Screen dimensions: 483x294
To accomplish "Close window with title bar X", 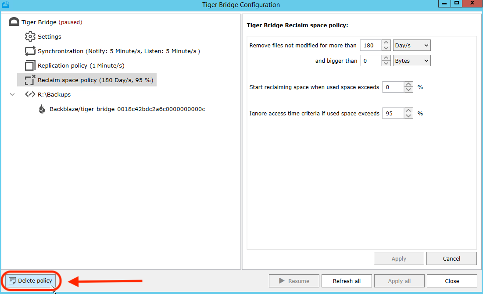I will coord(472,4).
